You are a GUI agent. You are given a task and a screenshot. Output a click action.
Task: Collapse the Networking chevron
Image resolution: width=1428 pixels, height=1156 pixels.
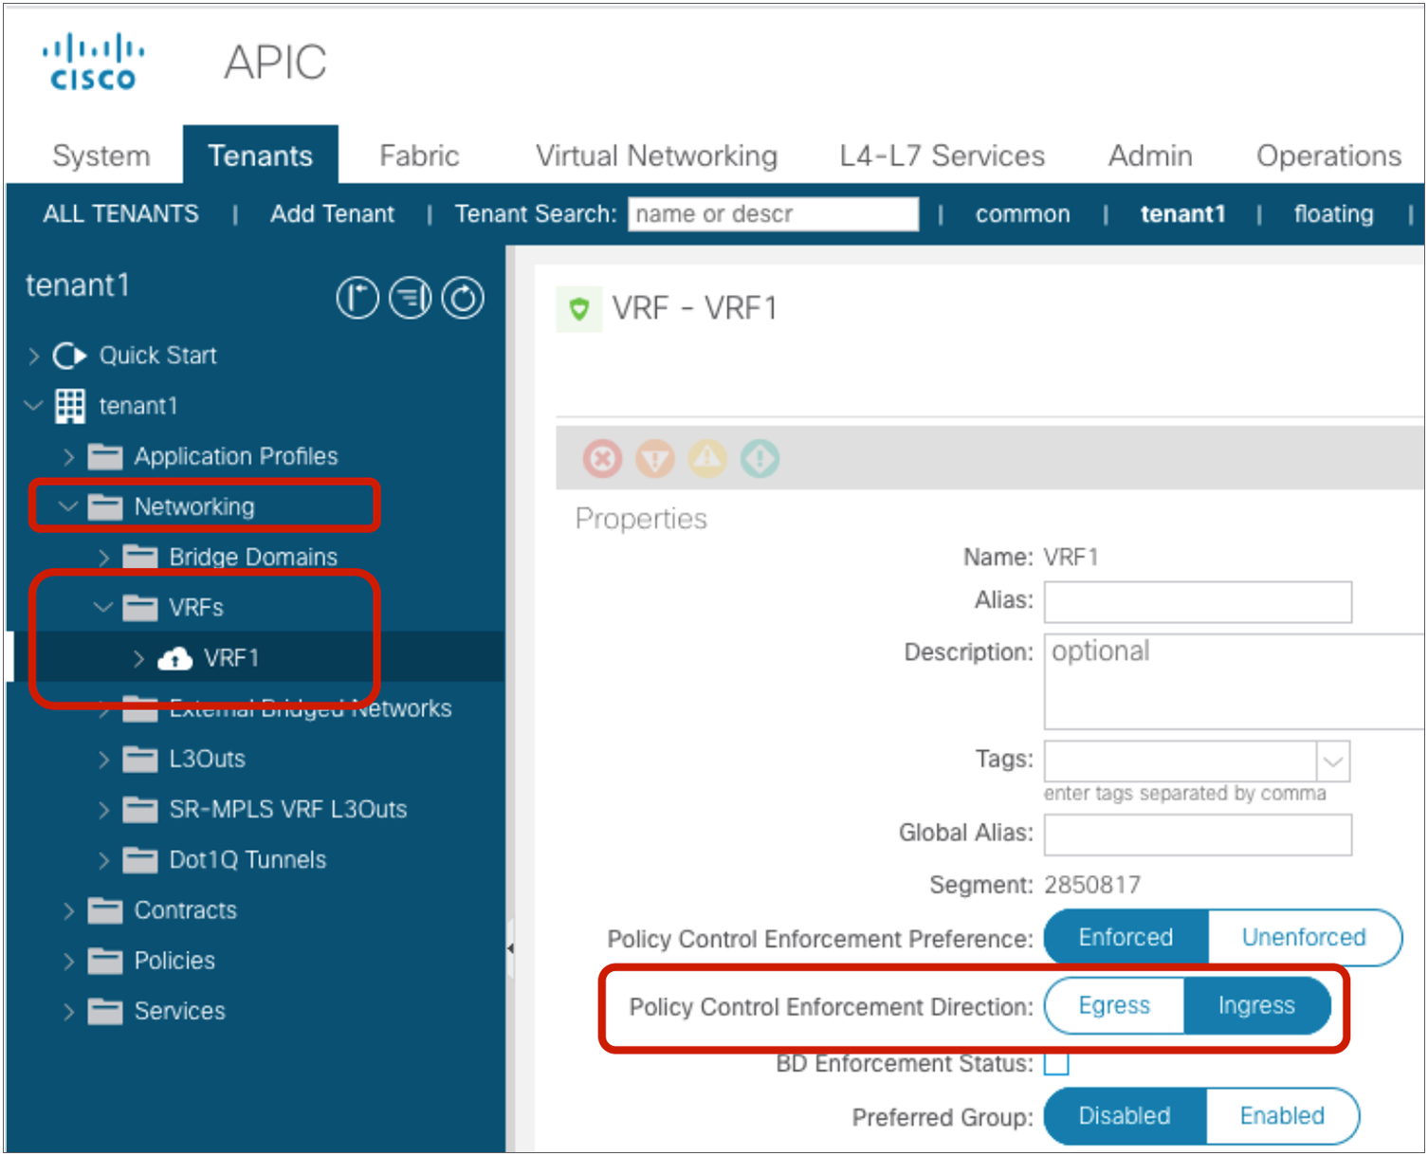(x=68, y=507)
